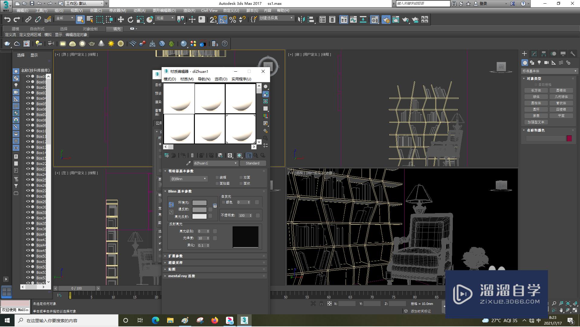The width and height of the screenshot is (580, 327).
Task: Click the sun light icon in toolbar
Action: [x=111, y=44]
